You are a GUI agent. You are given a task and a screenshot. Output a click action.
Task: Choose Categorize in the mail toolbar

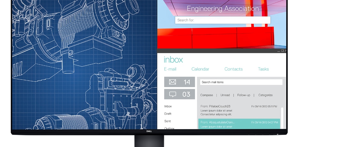coord(265,95)
